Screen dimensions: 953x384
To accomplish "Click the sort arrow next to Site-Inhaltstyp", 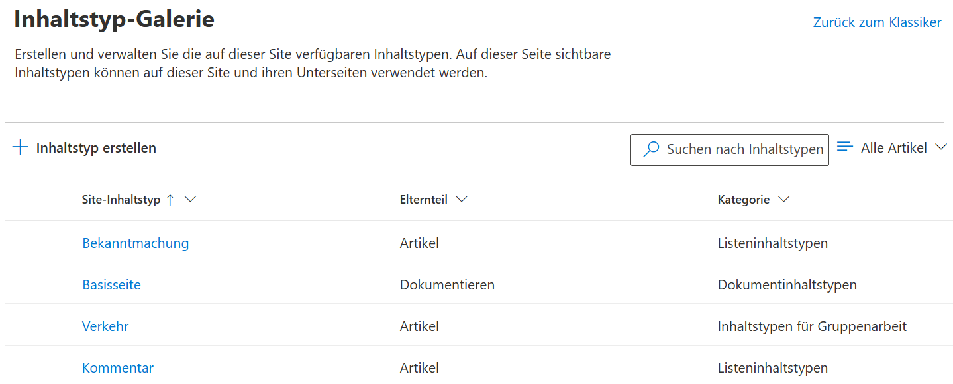I will tap(170, 200).
